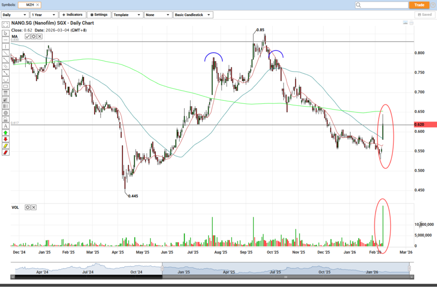Click the left handle of range navigator

162,268
